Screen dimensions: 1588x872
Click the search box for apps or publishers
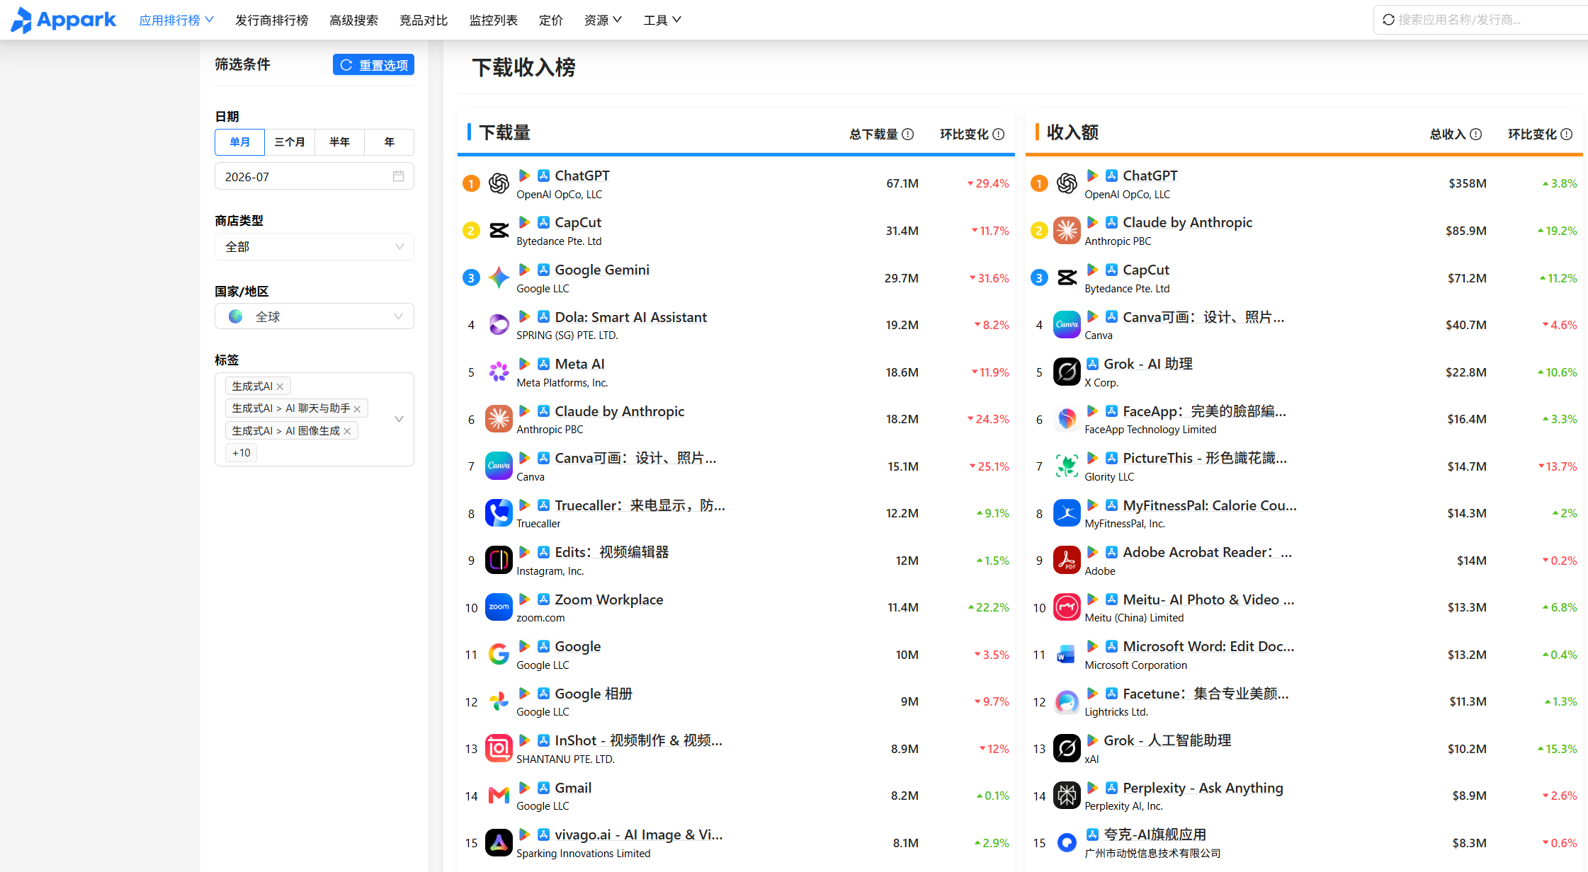[1480, 20]
